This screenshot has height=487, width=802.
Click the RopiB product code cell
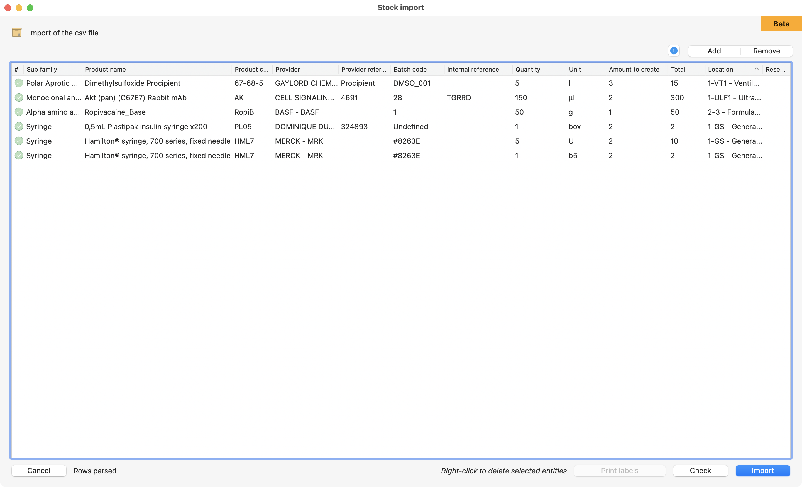point(244,112)
